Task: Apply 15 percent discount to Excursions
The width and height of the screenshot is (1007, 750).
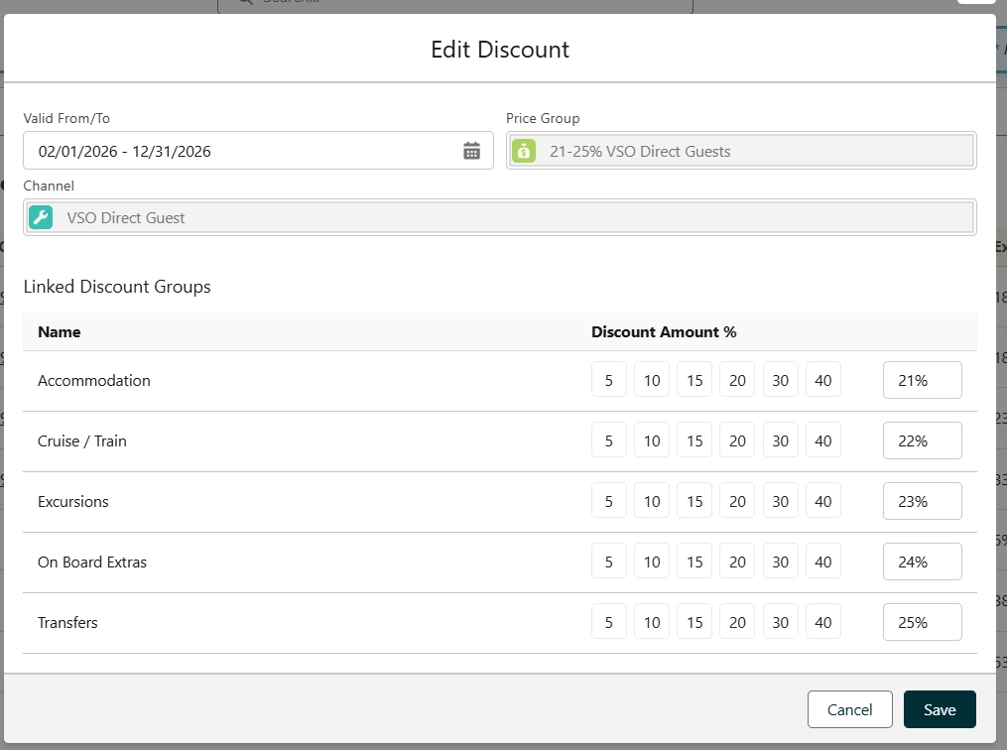Action: click(693, 501)
